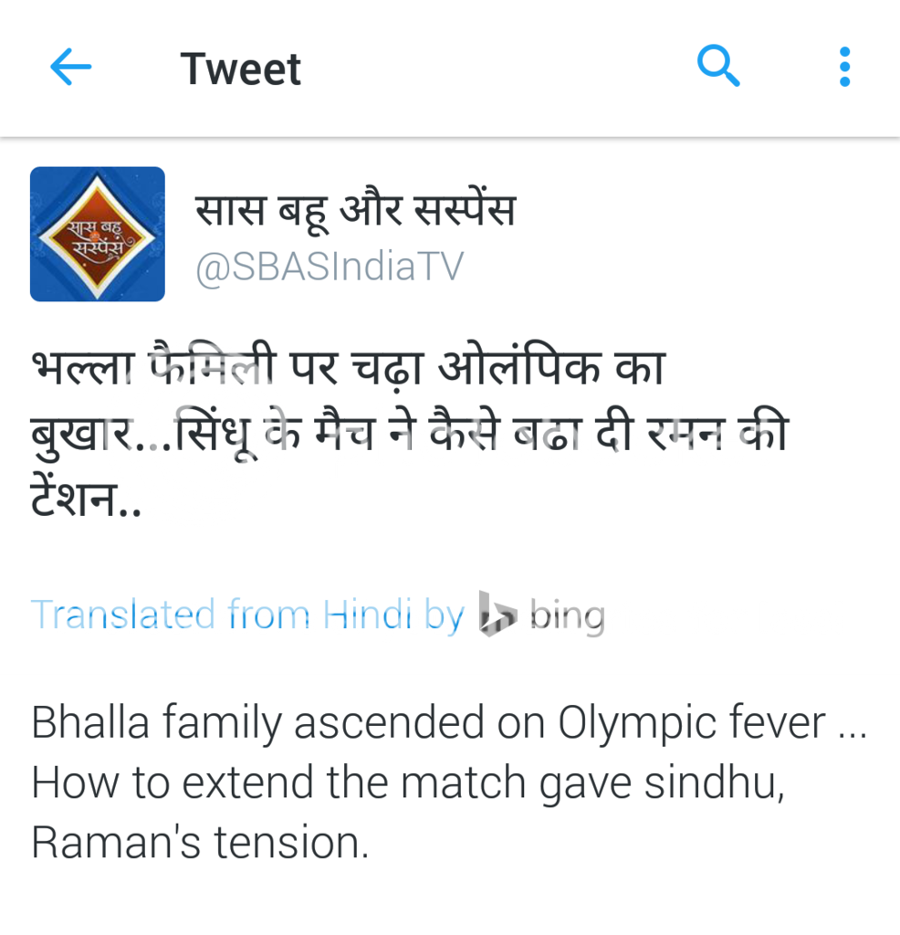Screen dimensions: 900x935
Task: Tap the सास बहू और सस्पेंस profile avatar
Action: [98, 235]
